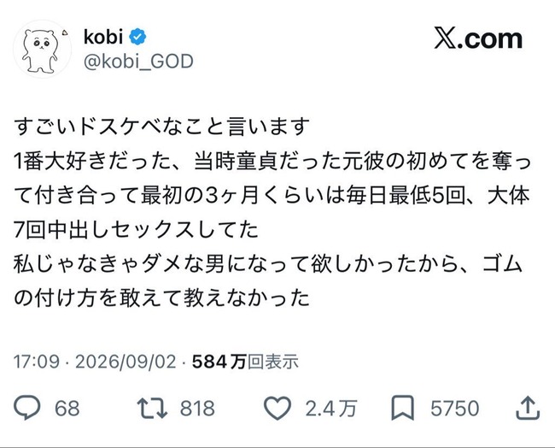This screenshot has height=448, width=555.
Task: Open the 818 reposts count
Action: 197,409
